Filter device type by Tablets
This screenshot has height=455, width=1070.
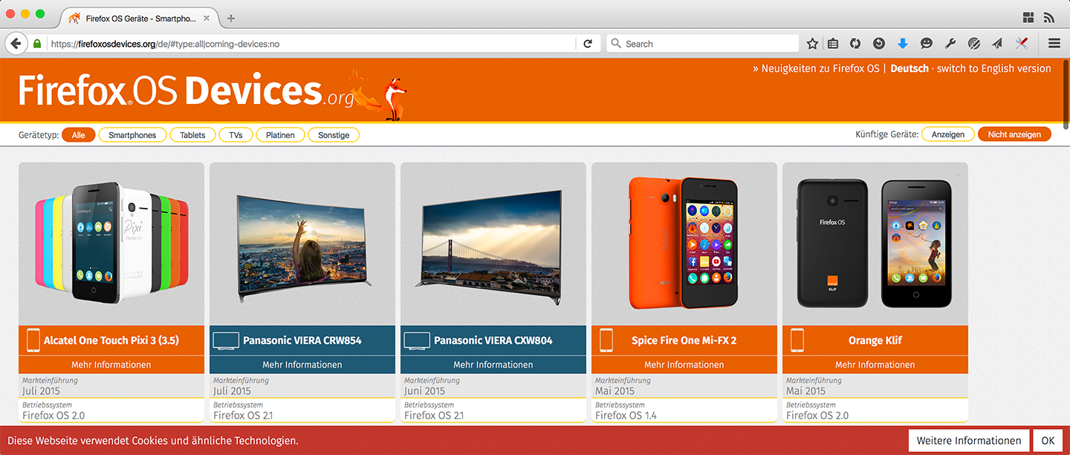(x=192, y=135)
